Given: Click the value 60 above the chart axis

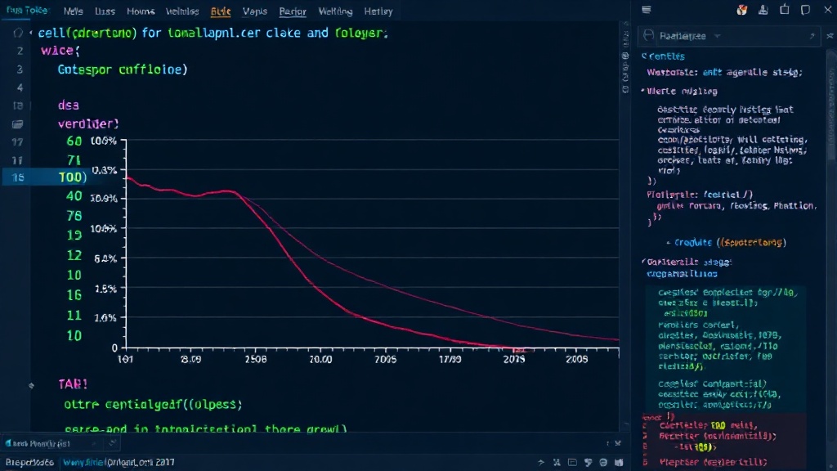Looking at the screenshot, I should [x=74, y=141].
